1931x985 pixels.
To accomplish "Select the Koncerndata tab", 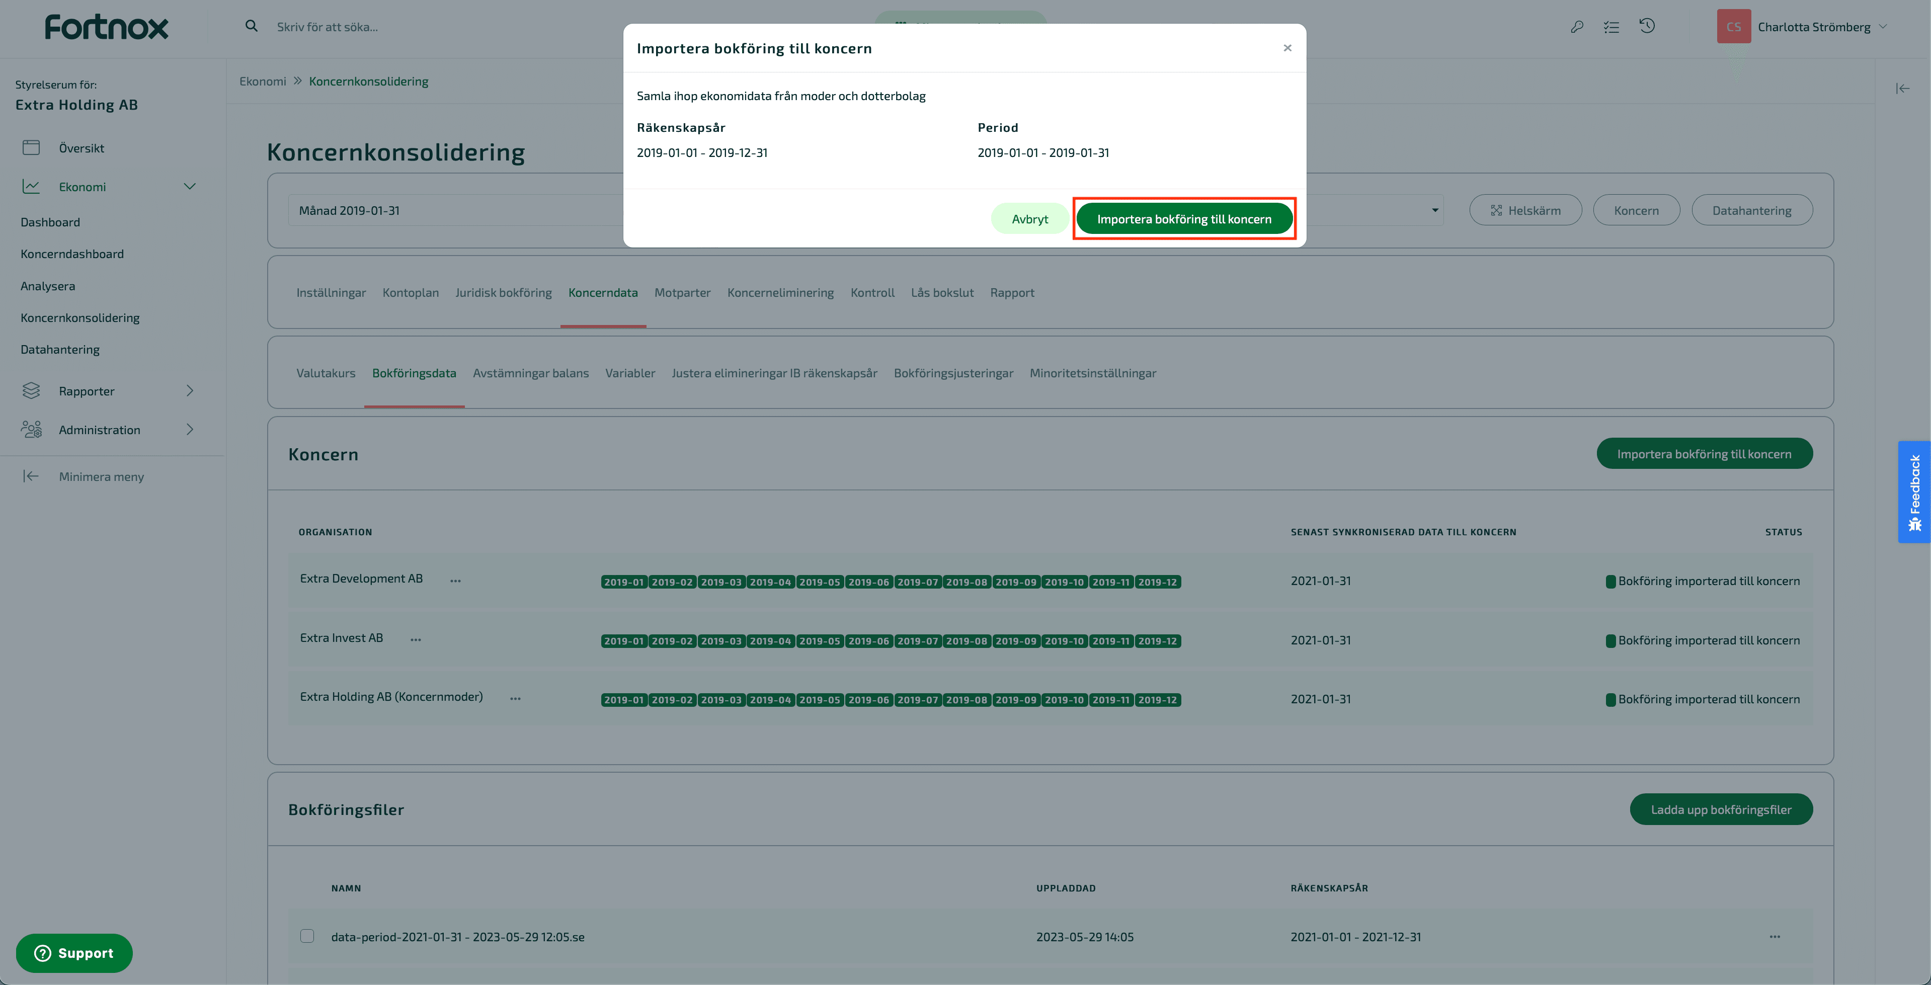I will click(603, 292).
